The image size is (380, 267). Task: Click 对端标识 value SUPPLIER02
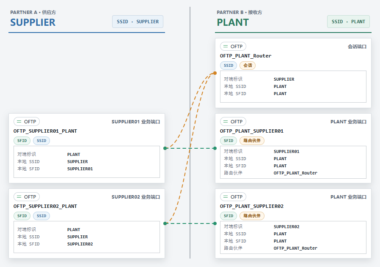(x=286, y=227)
